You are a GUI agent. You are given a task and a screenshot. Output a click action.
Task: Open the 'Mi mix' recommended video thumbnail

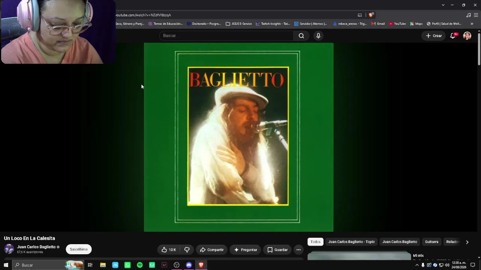tap(359, 256)
